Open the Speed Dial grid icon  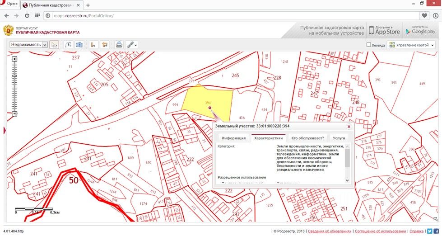(x=37, y=15)
